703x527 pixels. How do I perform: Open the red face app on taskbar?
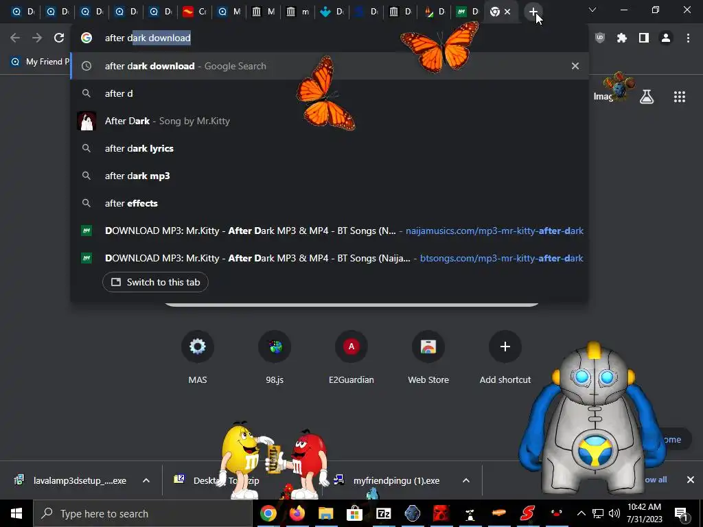[x=441, y=513]
